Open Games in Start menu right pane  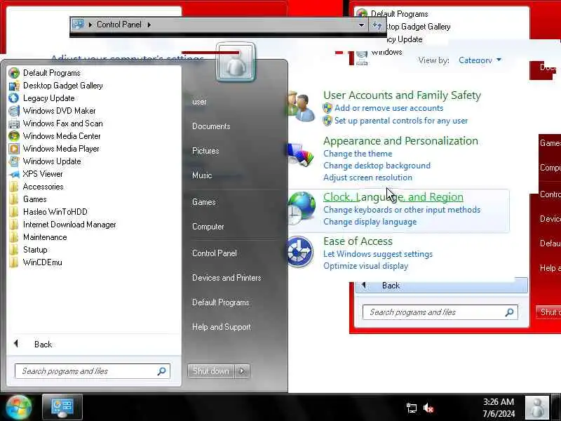click(x=204, y=202)
